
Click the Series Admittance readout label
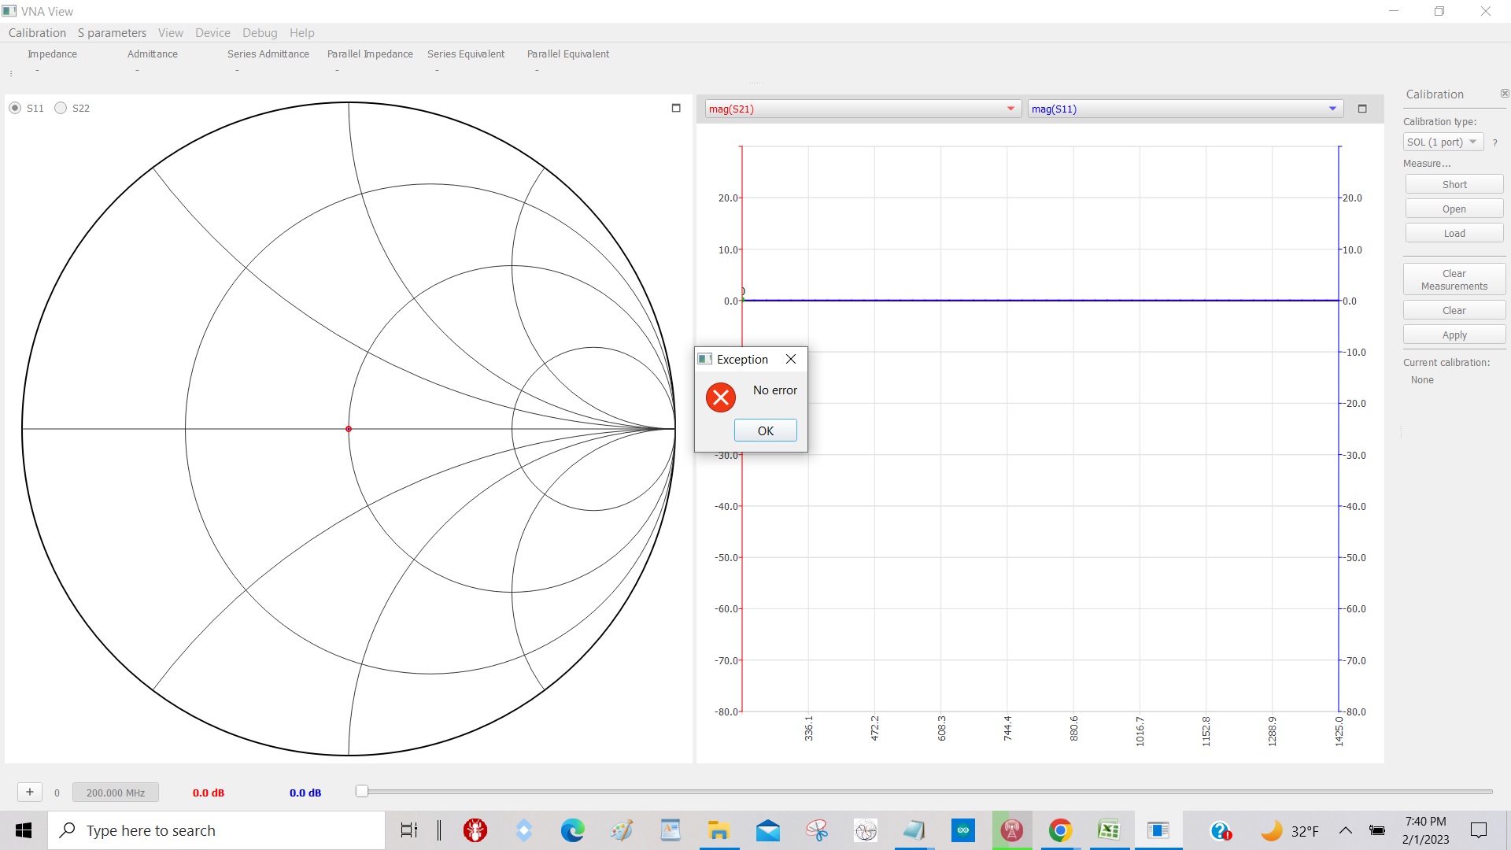click(x=268, y=54)
